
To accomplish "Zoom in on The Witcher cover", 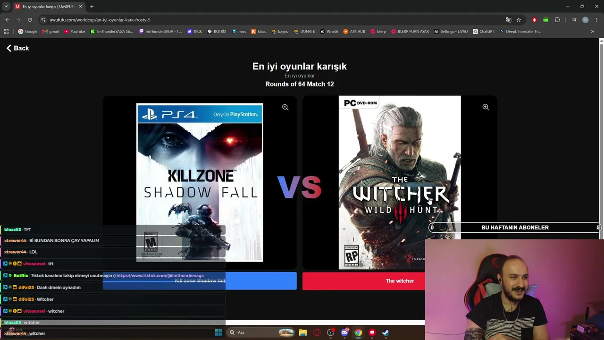I will (x=486, y=107).
